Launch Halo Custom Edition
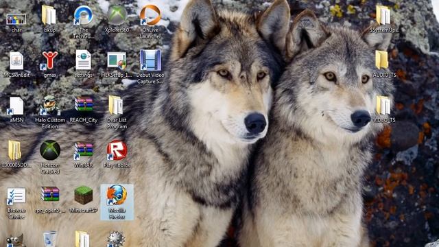This screenshot has height=247, width=439. 50,105
